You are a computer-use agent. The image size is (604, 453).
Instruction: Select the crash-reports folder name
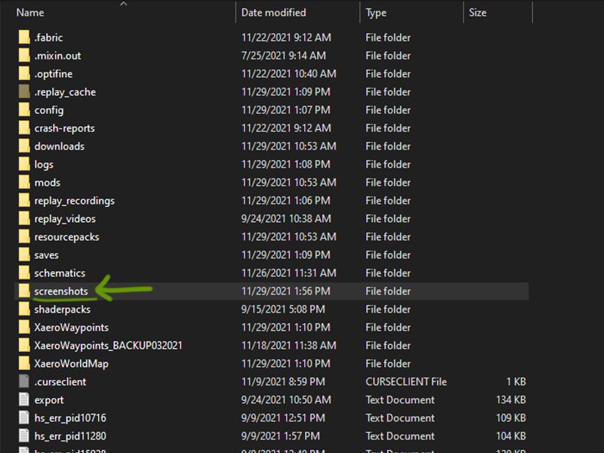pos(64,128)
